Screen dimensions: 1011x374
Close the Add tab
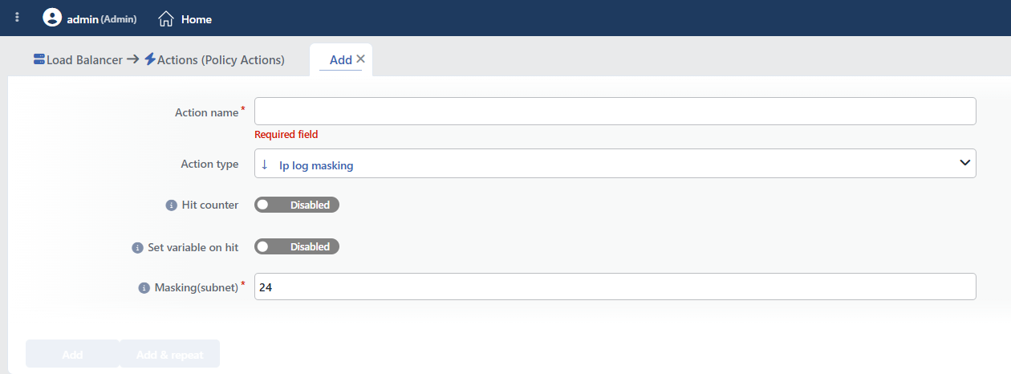(x=360, y=59)
